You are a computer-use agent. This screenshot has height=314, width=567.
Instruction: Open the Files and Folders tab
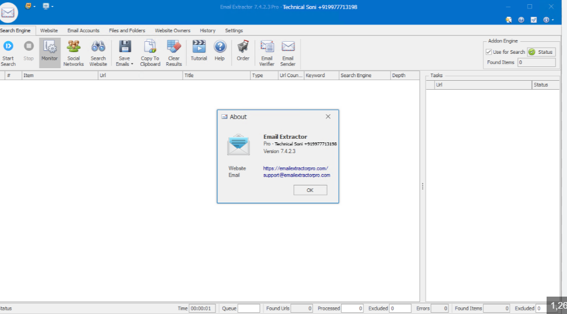point(127,31)
